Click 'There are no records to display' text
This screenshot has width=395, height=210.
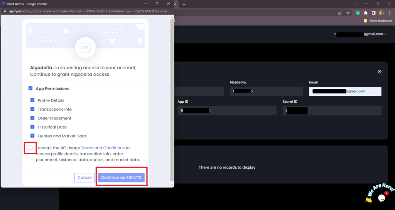(227, 167)
